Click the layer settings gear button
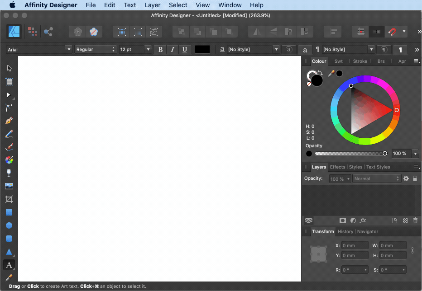 click(x=406, y=178)
